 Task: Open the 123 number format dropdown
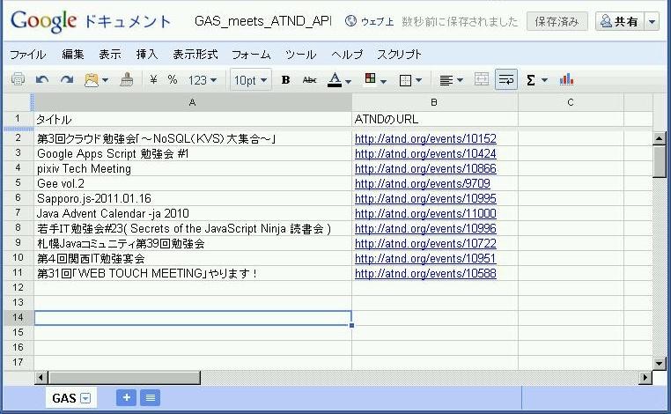[203, 80]
